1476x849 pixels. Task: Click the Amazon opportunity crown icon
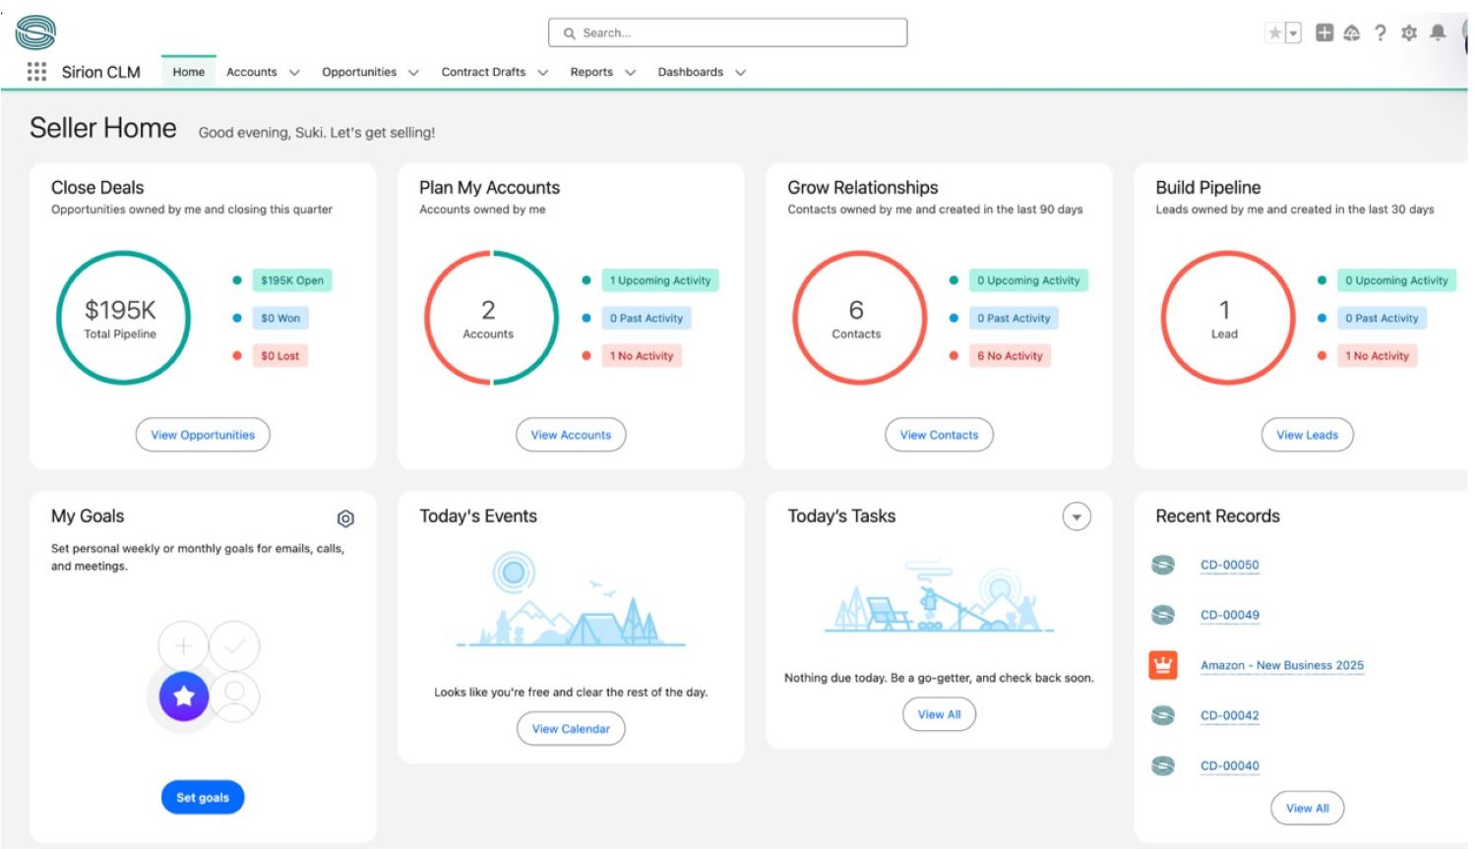[x=1163, y=665]
